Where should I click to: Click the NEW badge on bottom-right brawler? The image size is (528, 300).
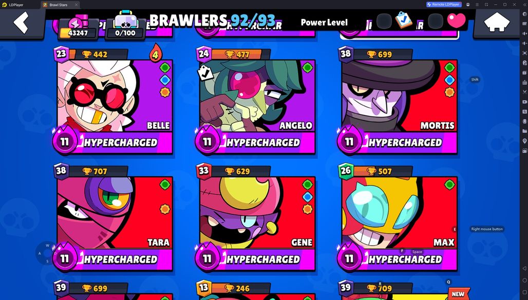pos(458,294)
